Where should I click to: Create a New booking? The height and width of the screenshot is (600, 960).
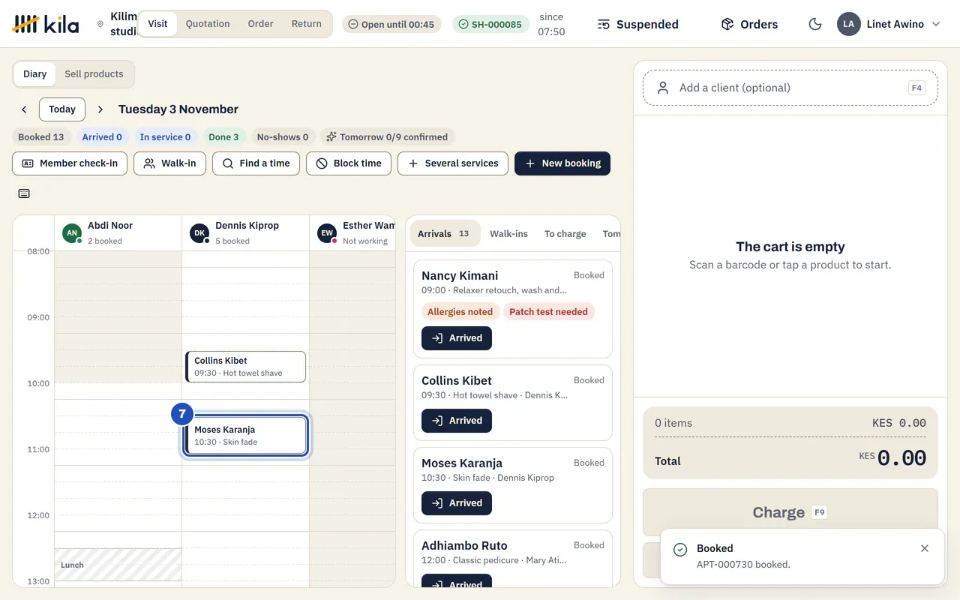coord(562,163)
